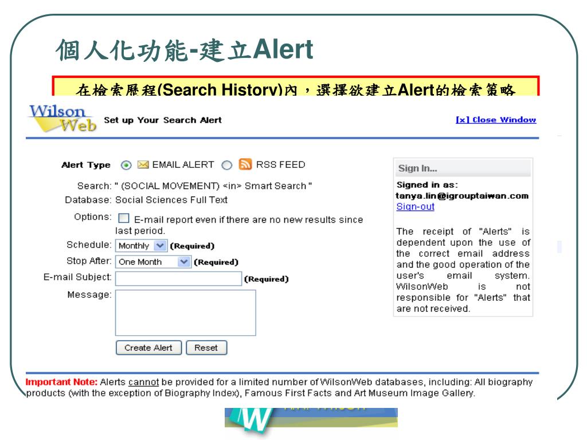The image size is (587, 440).
Task: Select the RSS FEED radio button
Action: point(227,165)
